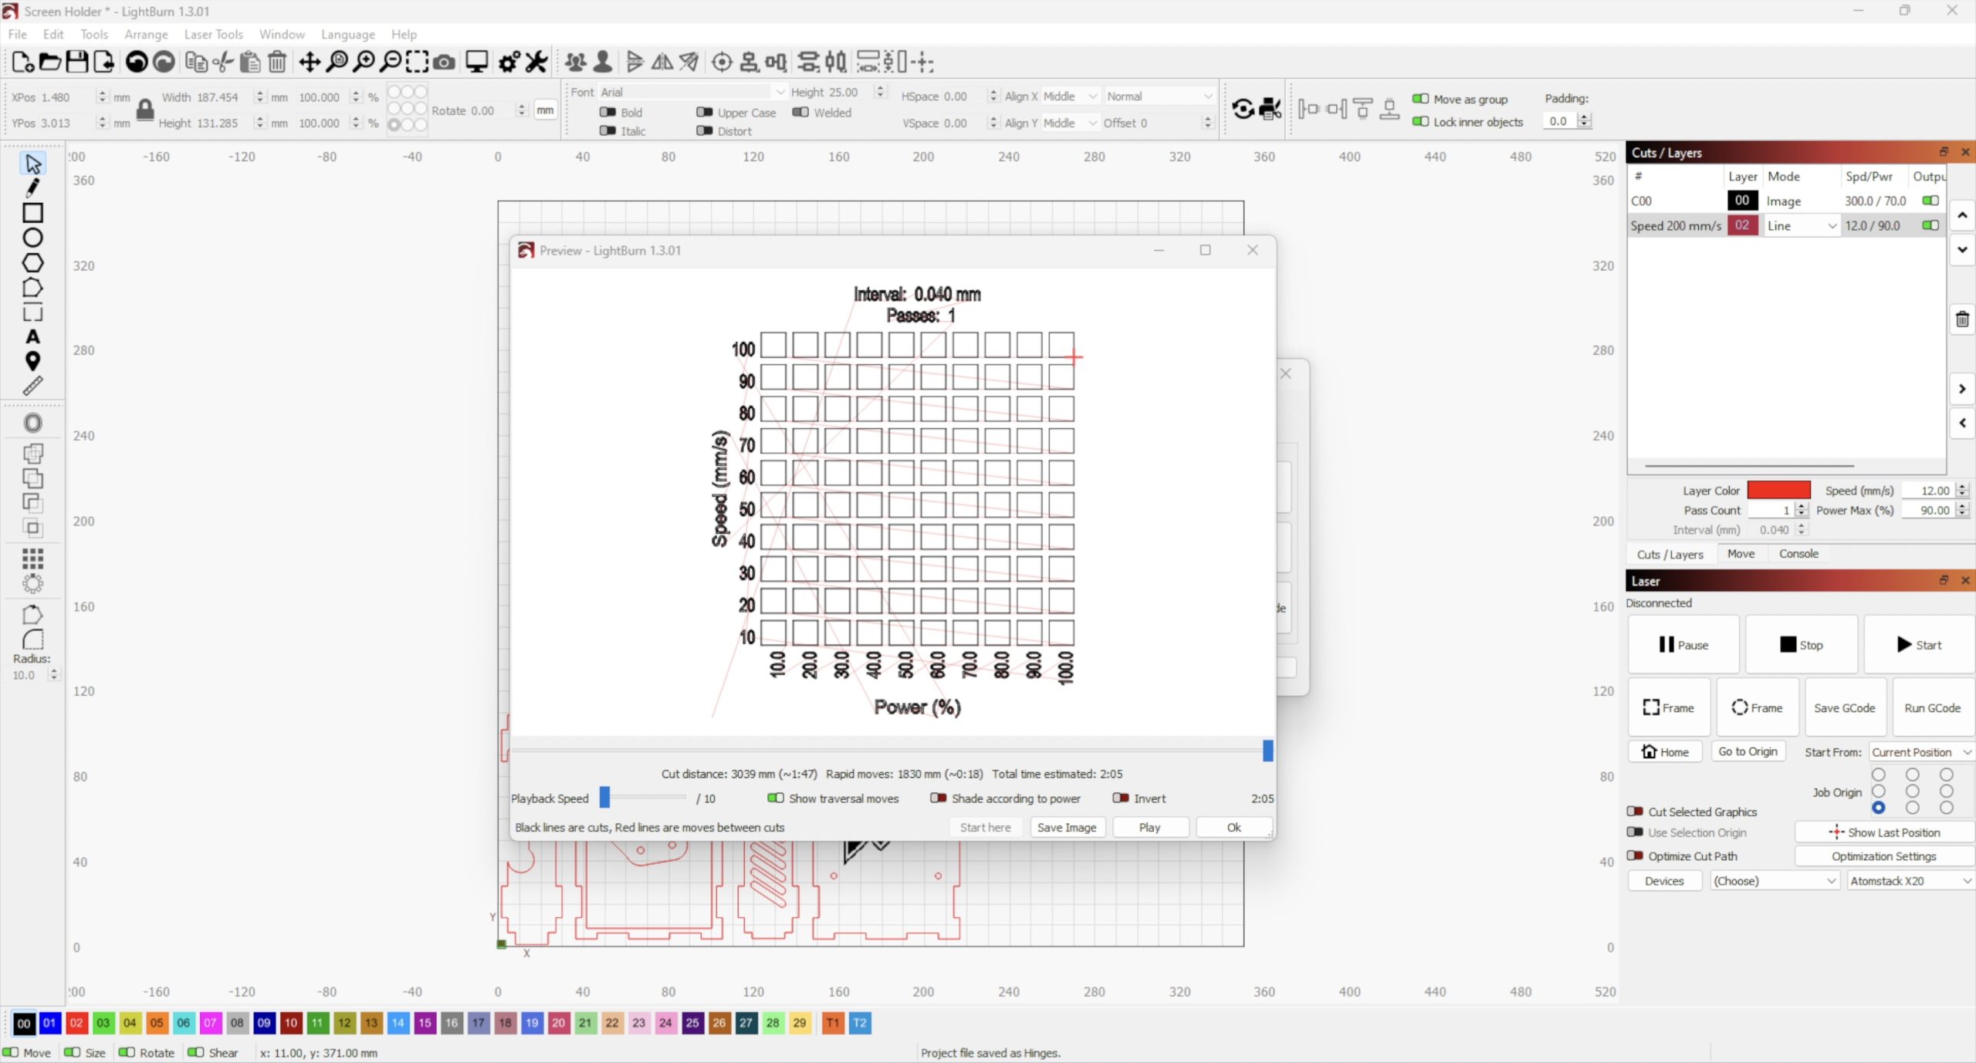Select the Ellipse tool
The height and width of the screenshot is (1063, 1976).
[32, 238]
